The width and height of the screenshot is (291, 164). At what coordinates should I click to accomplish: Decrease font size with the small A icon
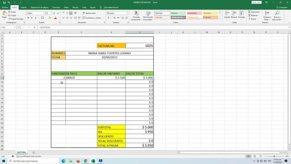(x=58, y=13)
